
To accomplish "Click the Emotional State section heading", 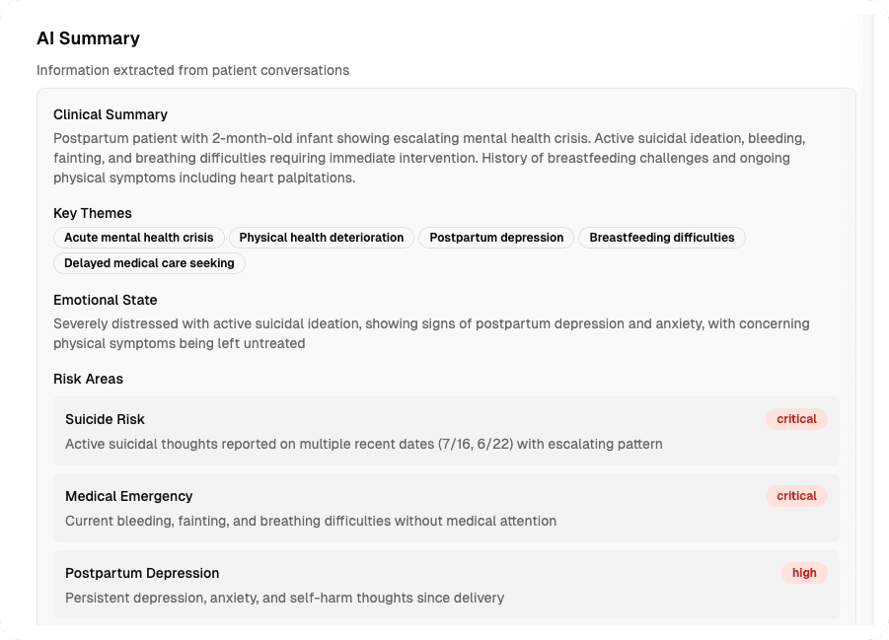I will coord(106,300).
